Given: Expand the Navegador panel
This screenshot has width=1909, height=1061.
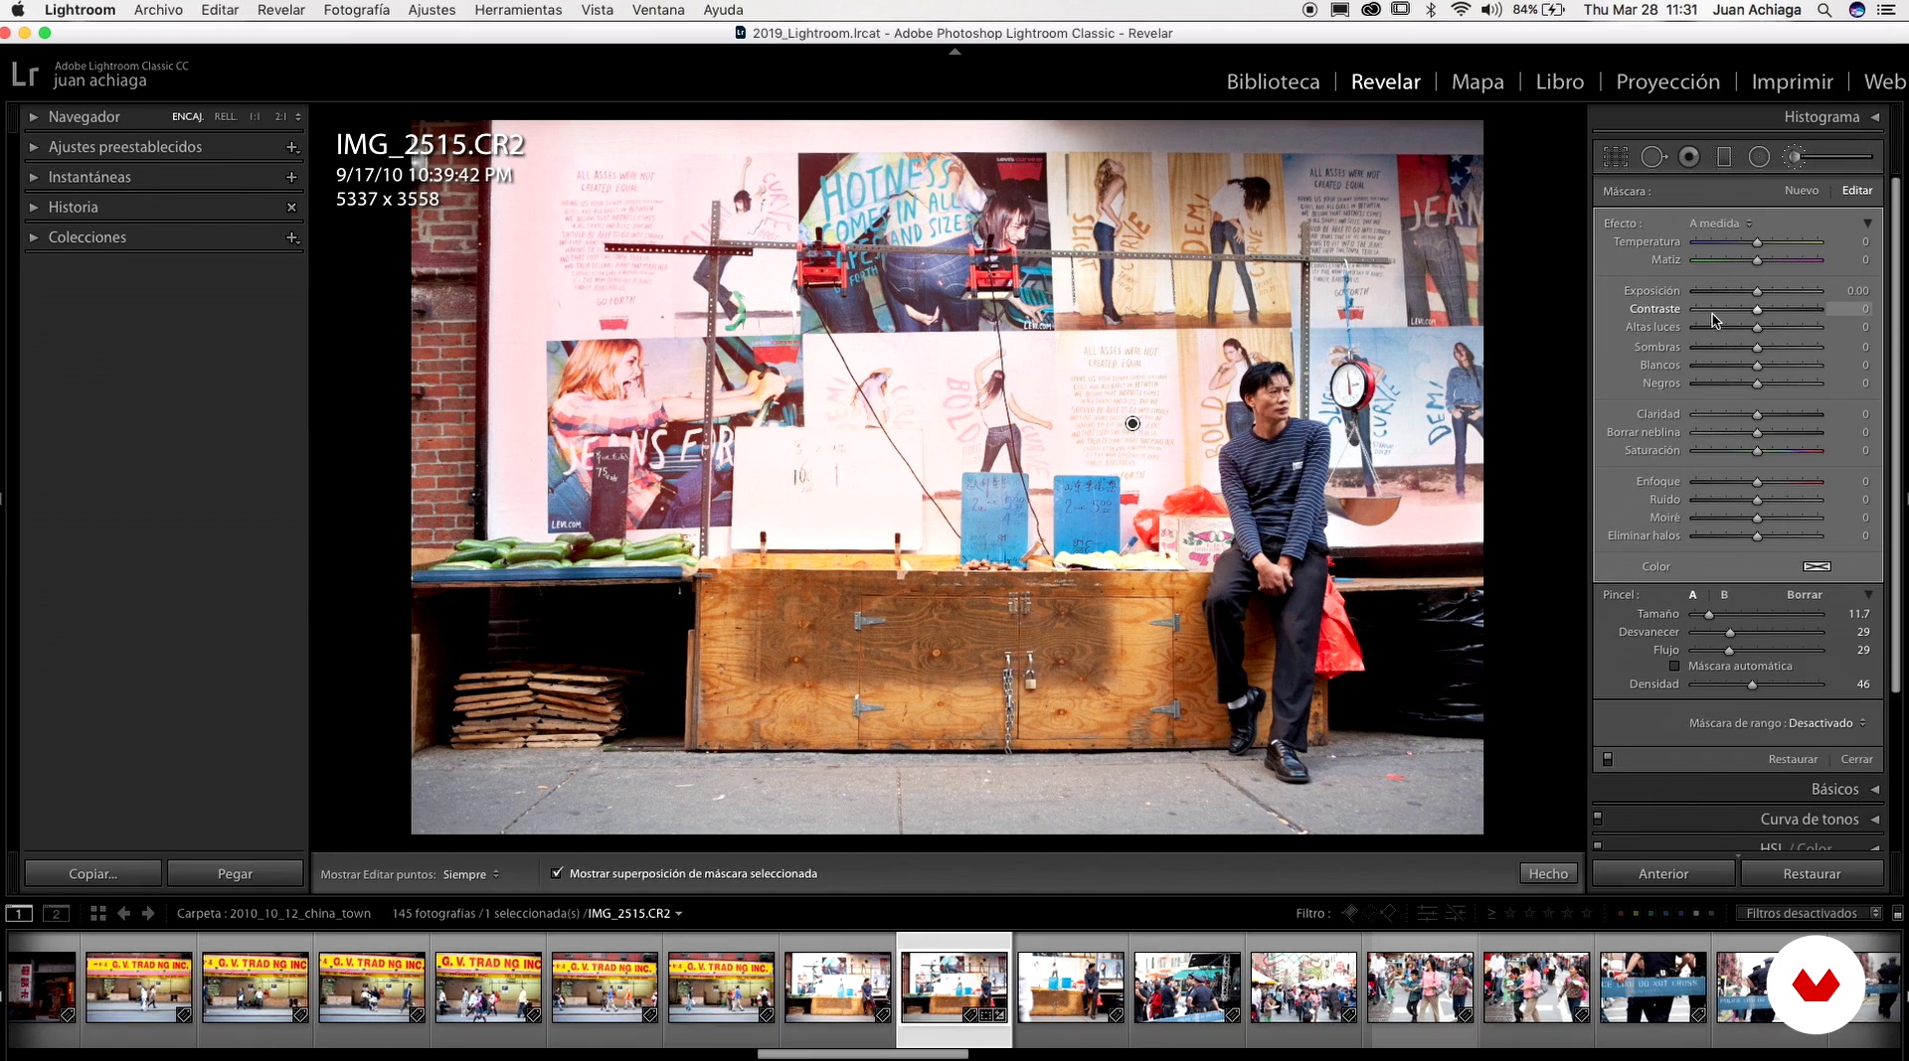Looking at the screenshot, I should pyautogui.click(x=34, y=117).
